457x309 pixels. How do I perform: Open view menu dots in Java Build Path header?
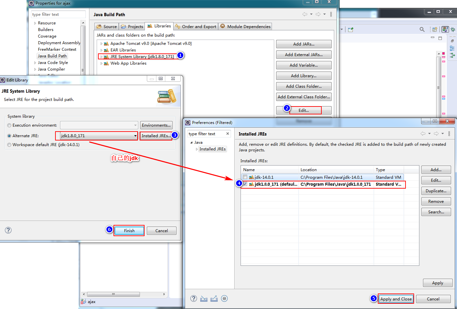(331, 14)
